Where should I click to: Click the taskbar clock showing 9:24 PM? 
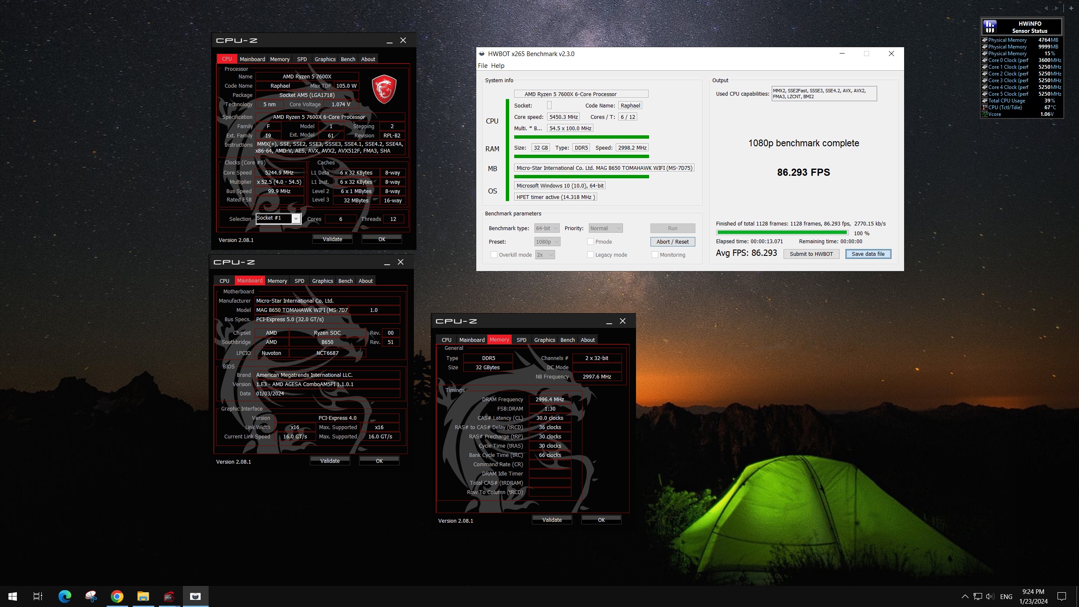(1033, 596)
